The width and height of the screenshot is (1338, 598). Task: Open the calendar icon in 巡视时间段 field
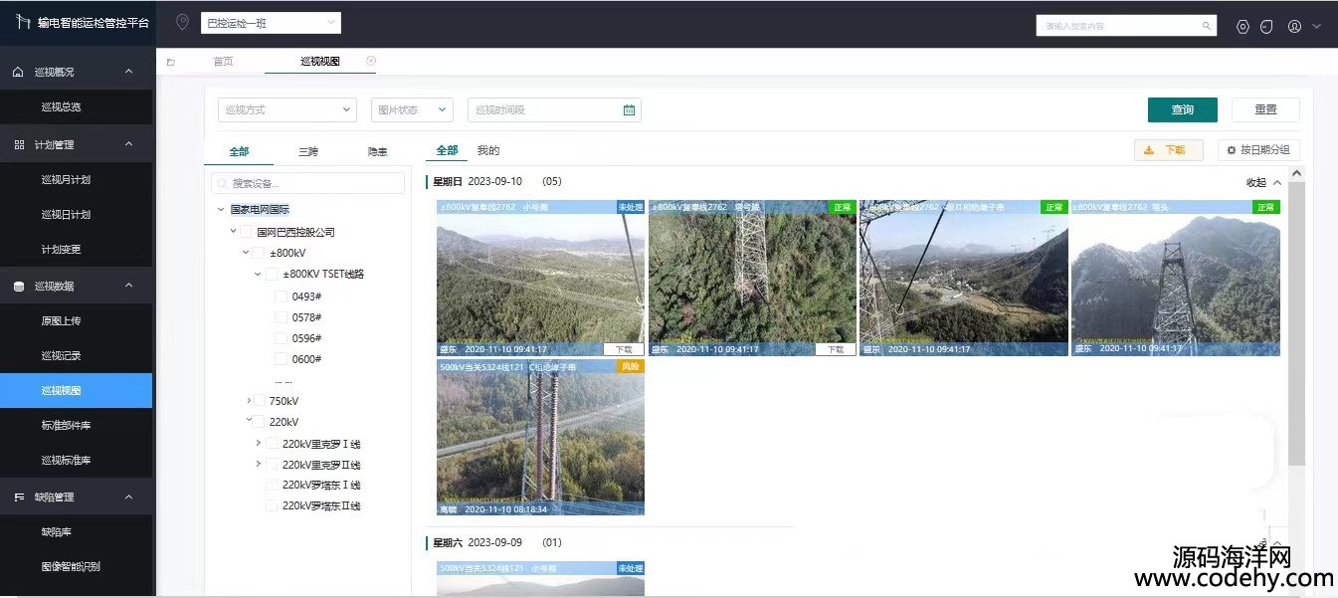[x=629, y=110]
